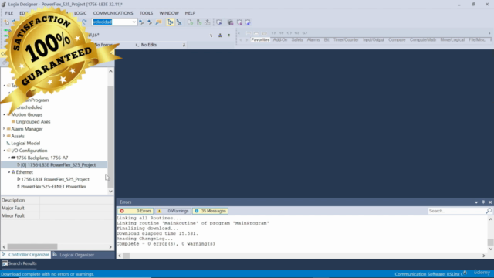
Task: Click the Verify Routine toolbar icon
Action: tap(190, 22)
